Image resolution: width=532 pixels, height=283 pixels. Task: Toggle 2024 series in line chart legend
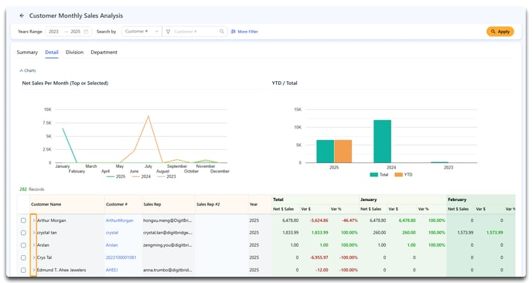pos(142,176)
